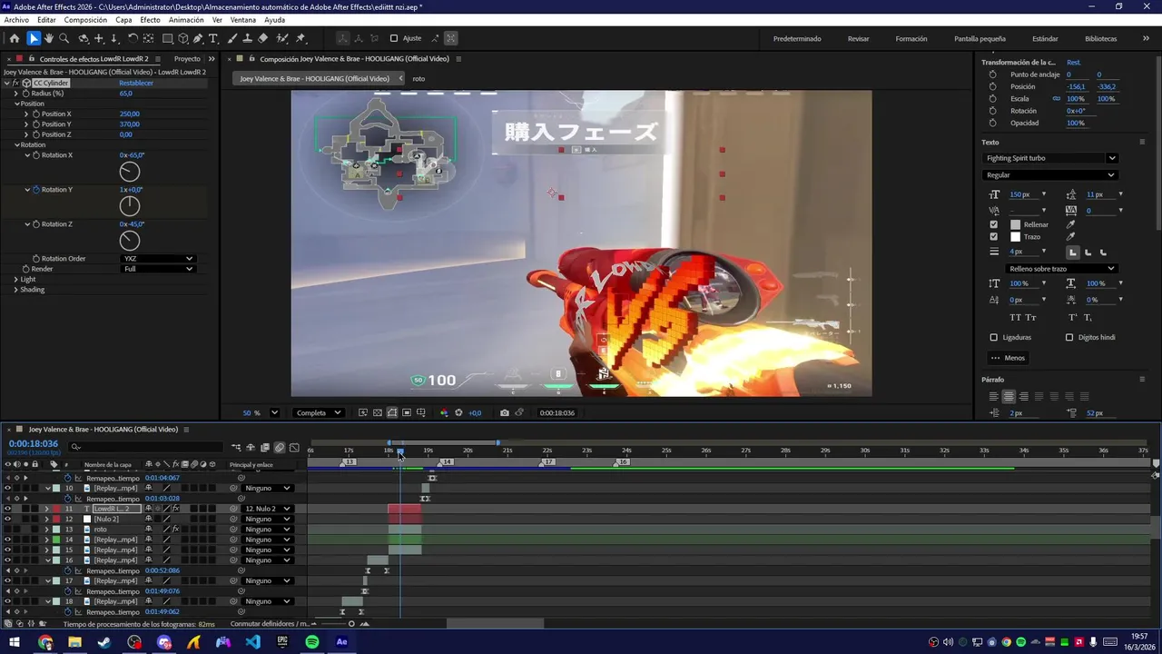The height and width of the screenshot is (654, 1162).
Task: Open Spotify from the taskbar
Action: click(x=312, y=642)
